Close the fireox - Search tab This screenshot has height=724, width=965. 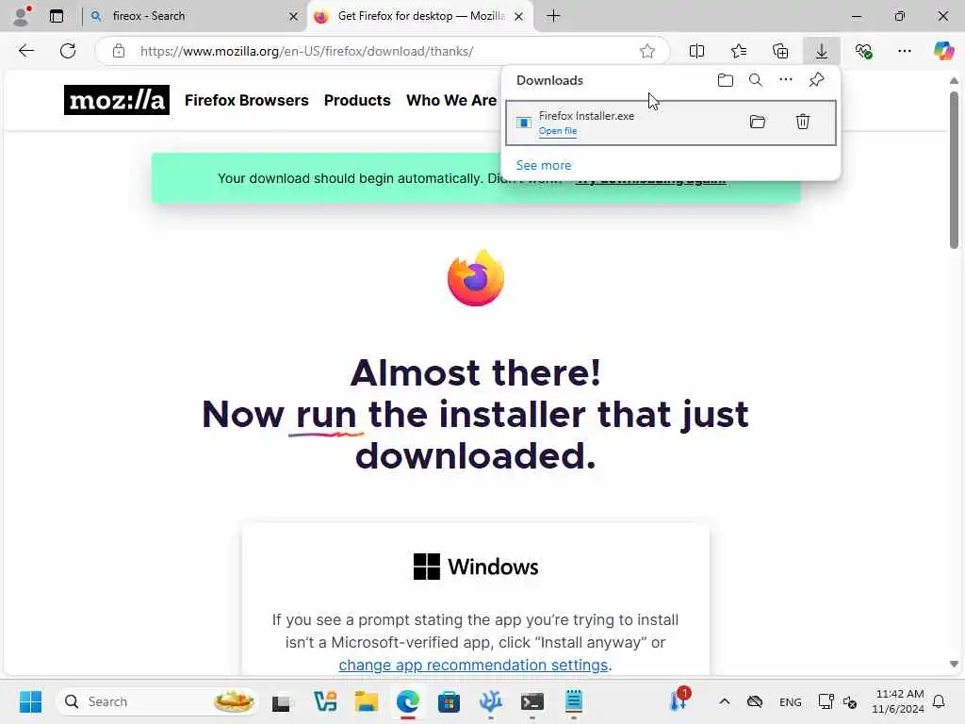(294, 17)
